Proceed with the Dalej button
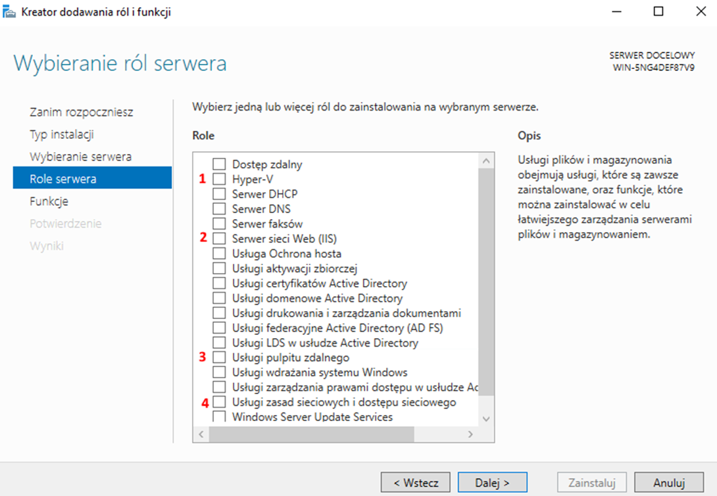717x496 pixels. (493, 483)
